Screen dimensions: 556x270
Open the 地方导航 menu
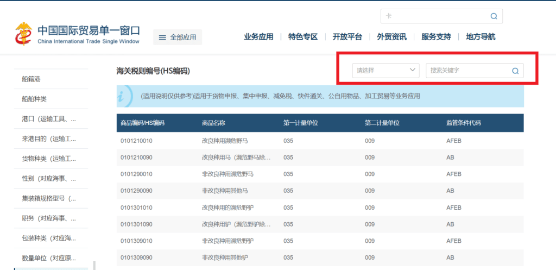pyautogui.click(x=481, y=37)
